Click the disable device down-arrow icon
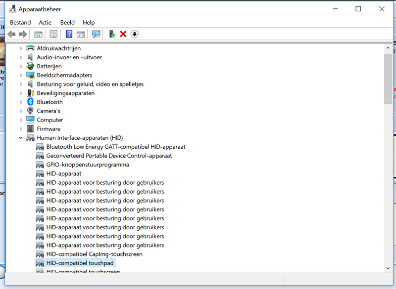The image size is (396, 289). [134, 34]
